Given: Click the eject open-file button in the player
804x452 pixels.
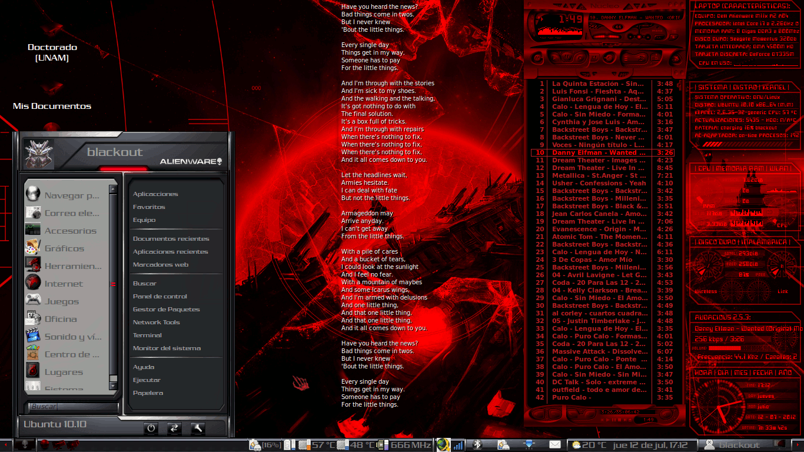Looking at the screenshot, I should 609,58.
